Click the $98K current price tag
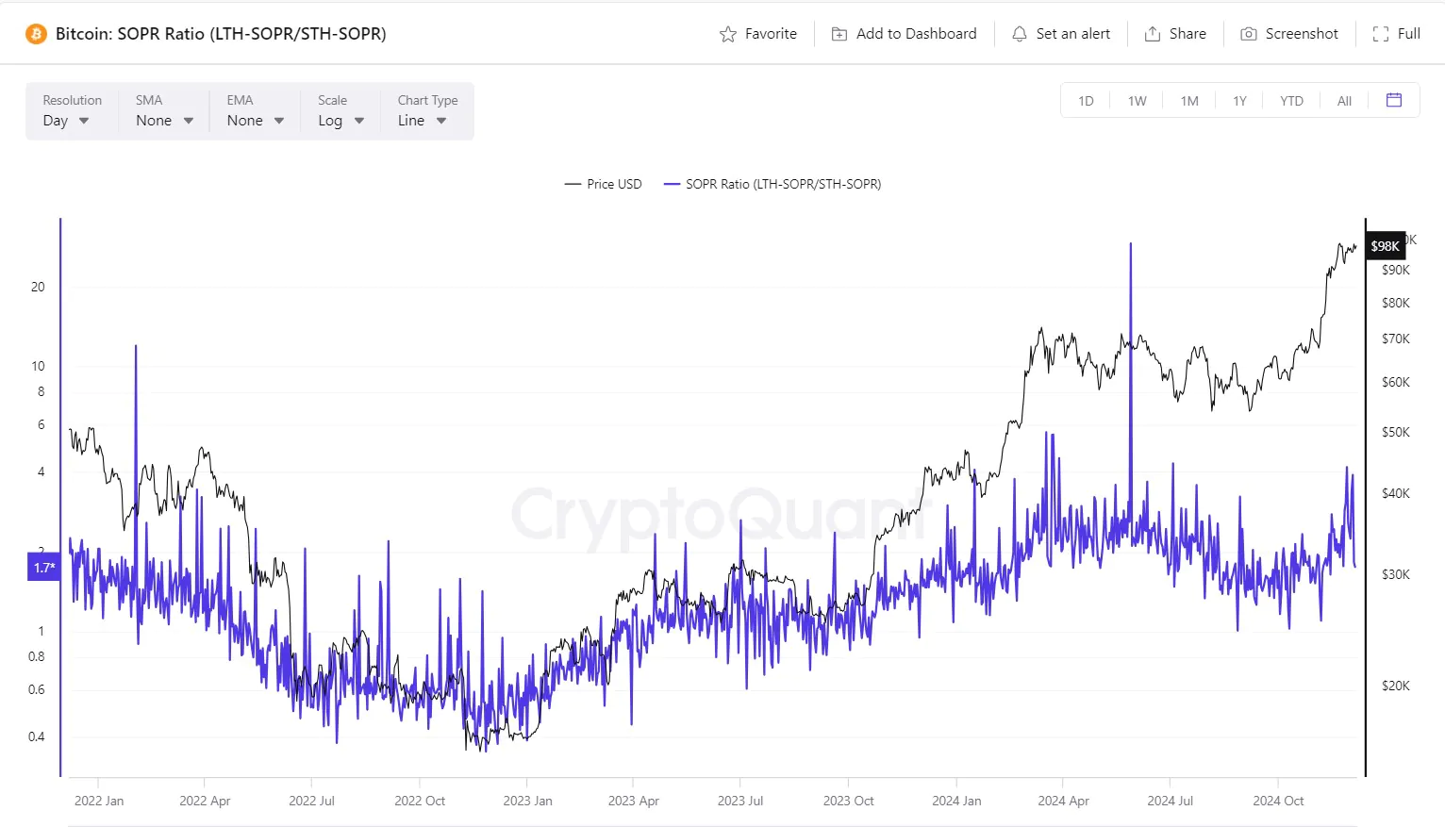 (x=1385, y=246)
